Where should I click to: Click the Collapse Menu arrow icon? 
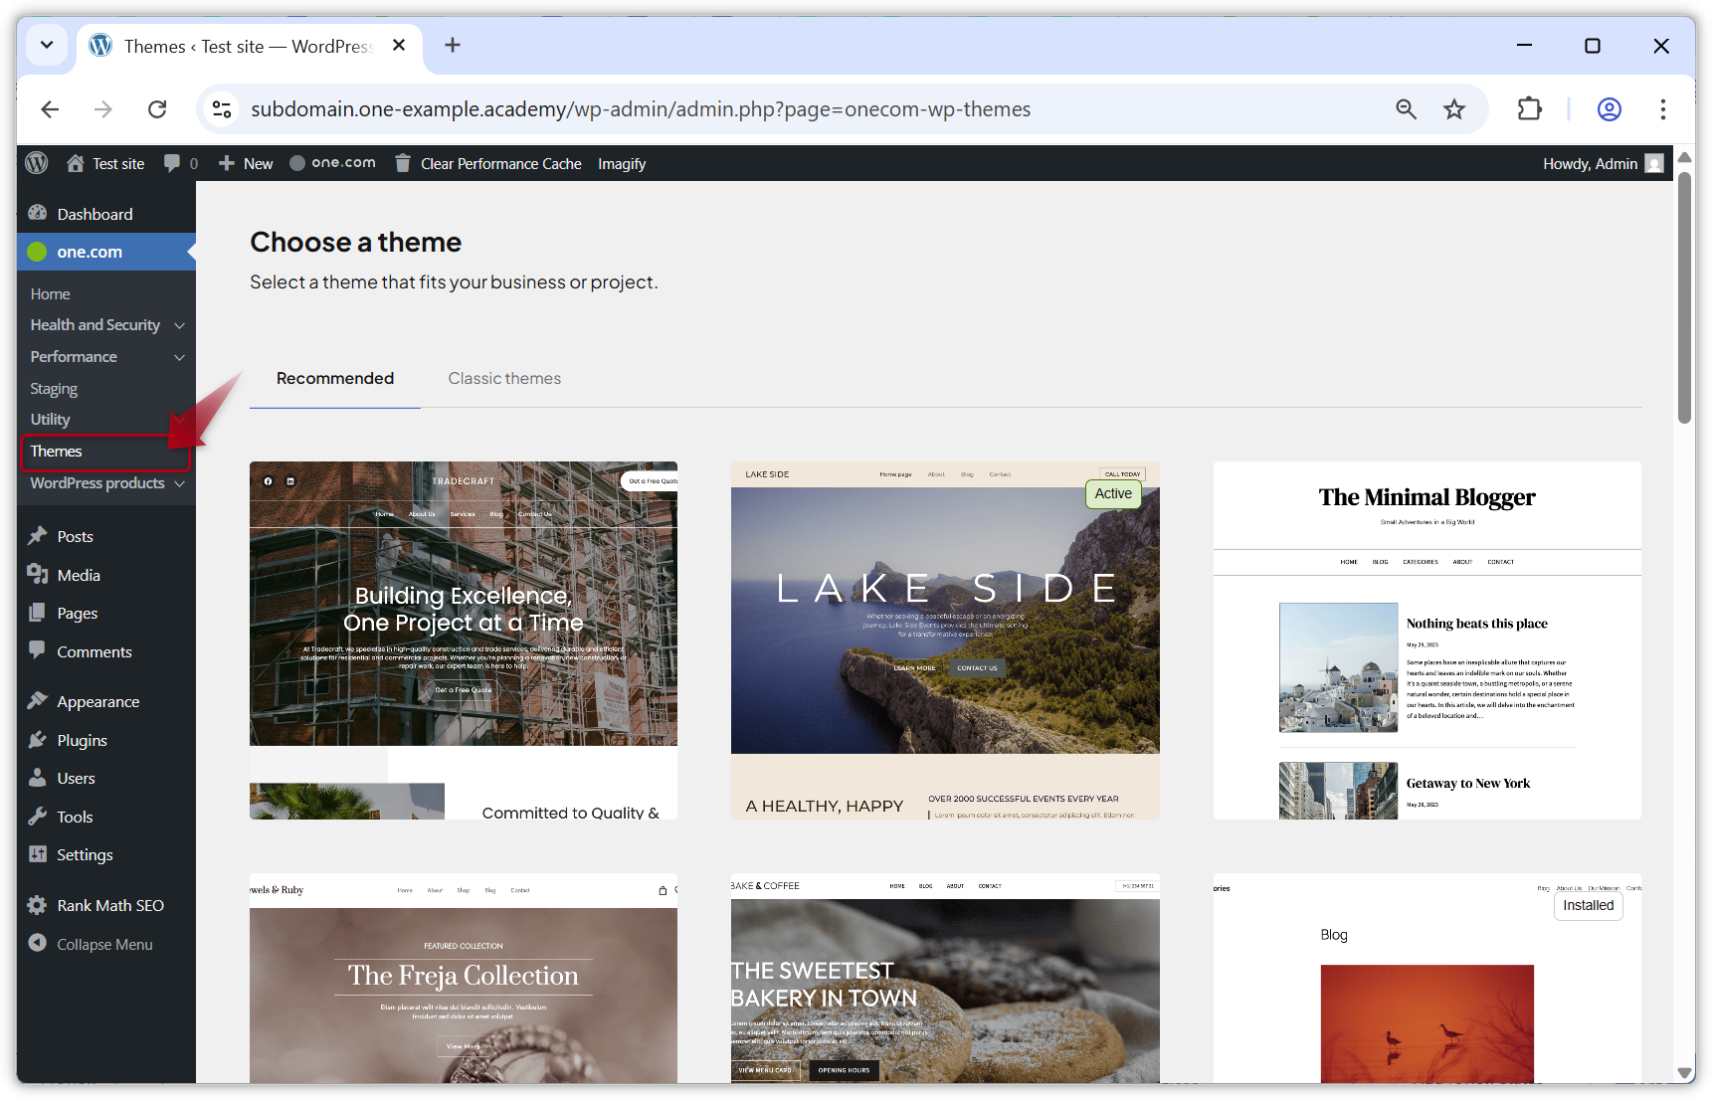(x=37, y=943)
